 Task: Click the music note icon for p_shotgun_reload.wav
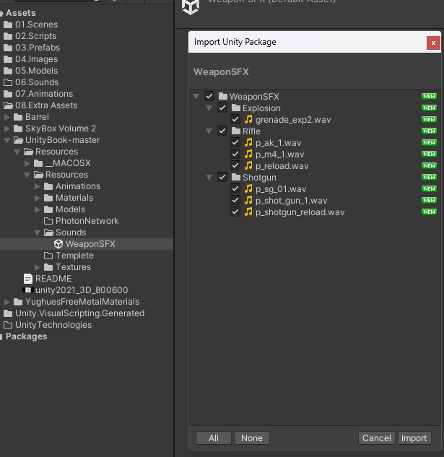coord(248,212)
